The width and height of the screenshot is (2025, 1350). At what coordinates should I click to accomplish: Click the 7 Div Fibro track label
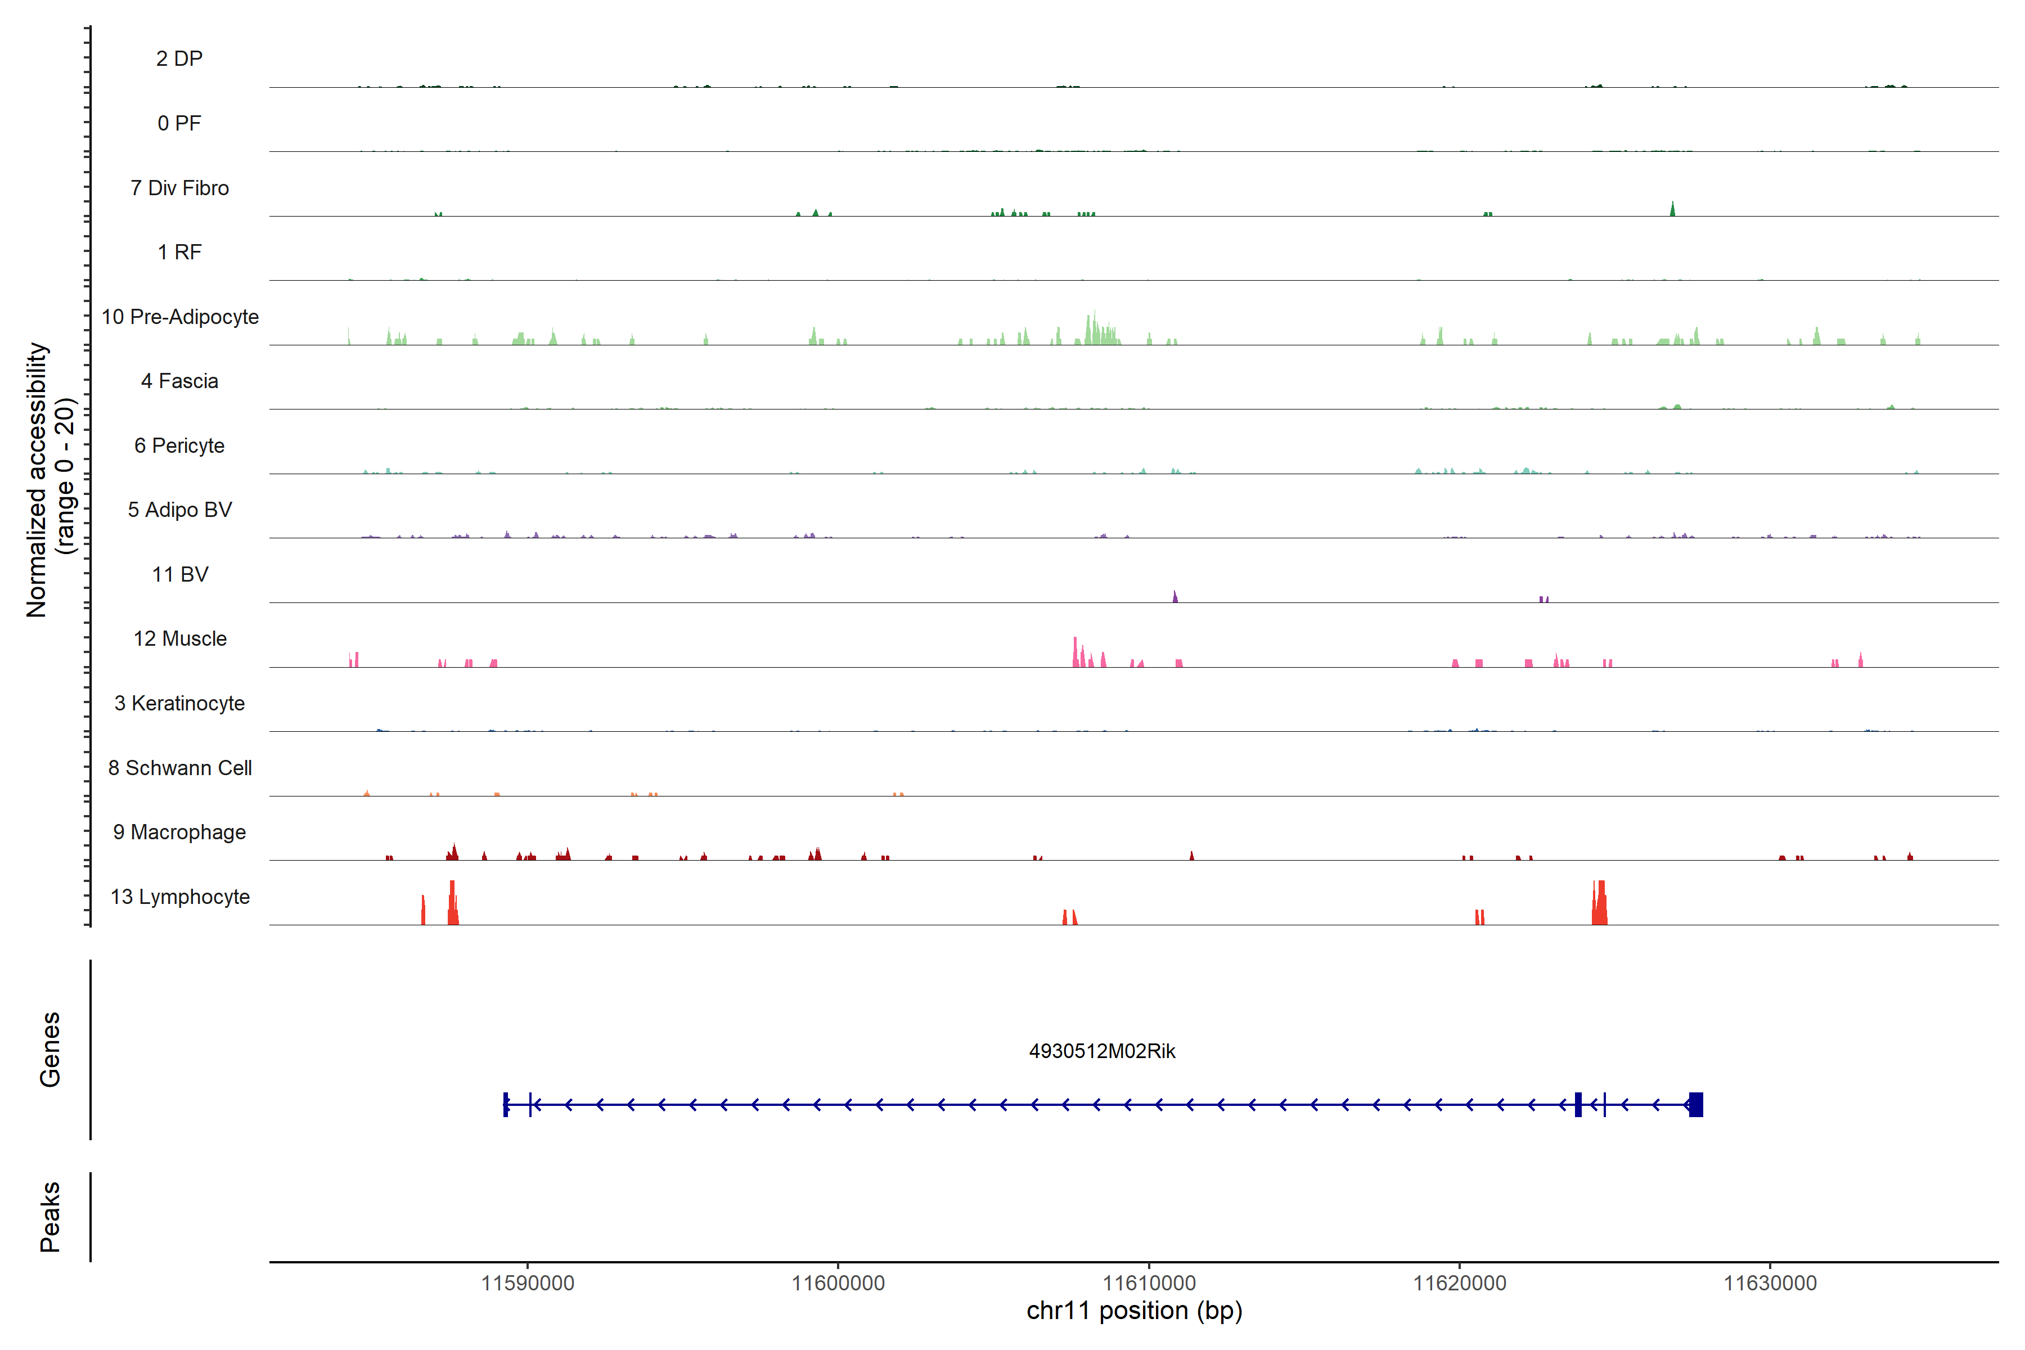click(x=180, y=188)
